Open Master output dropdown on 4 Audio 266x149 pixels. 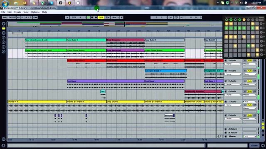(x=249, y=74)
